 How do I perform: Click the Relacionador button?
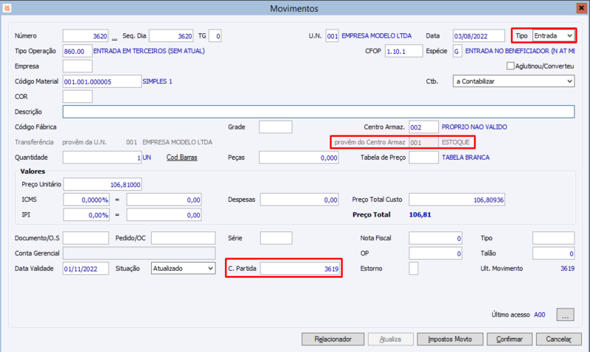333,339
